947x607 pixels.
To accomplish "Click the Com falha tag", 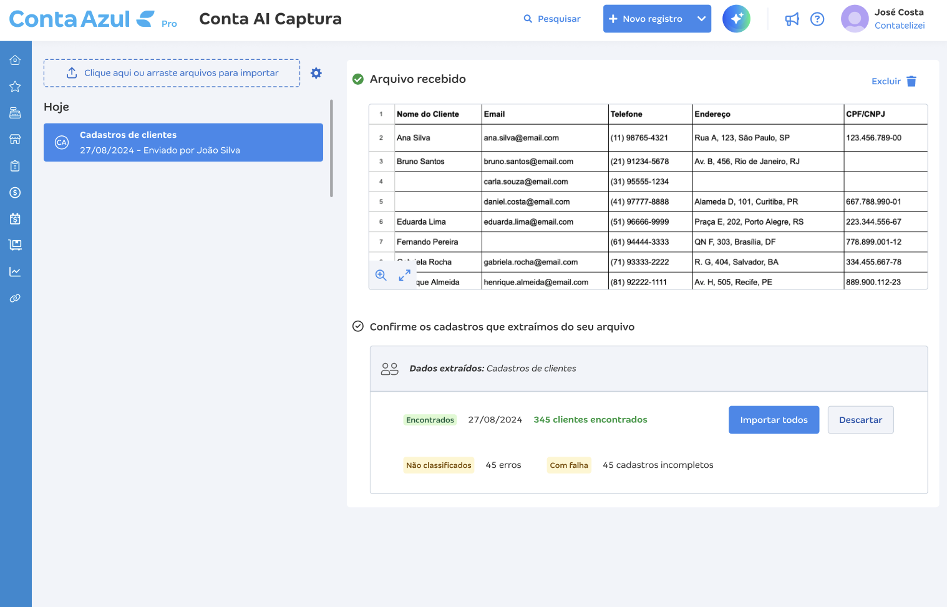I will pyautogui.click(x=569, y=465).
